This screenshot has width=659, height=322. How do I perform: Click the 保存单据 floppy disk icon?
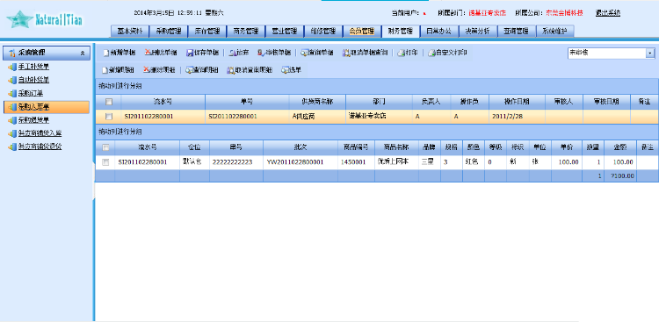[x=190, y=53]
